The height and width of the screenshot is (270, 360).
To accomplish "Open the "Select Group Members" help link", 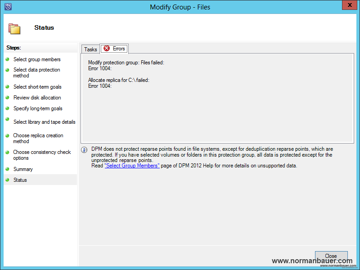I will [132, 166].
